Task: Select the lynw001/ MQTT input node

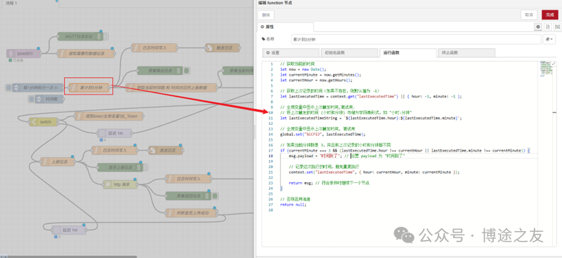Action: (23, 53)
